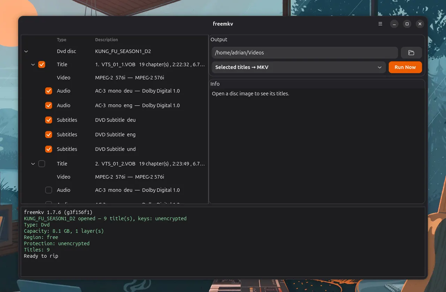Image resolution: width=446 pixels, height=292 pixels.
Task: Select KUNG_FU_SEASON1_D2 disc description
Action: (123, 51)
